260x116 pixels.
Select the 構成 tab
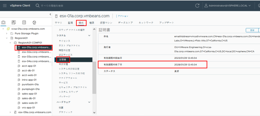pos(81,23)
